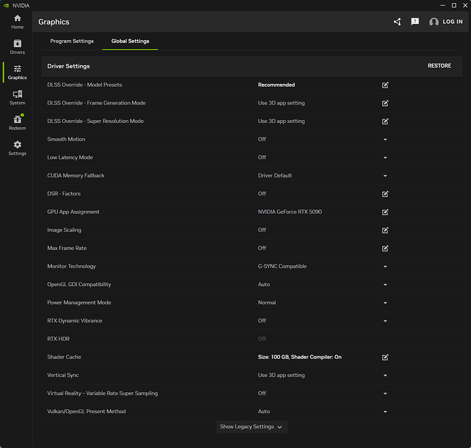Click the NVIDIA logo in title bar

(x=6, y=5)
